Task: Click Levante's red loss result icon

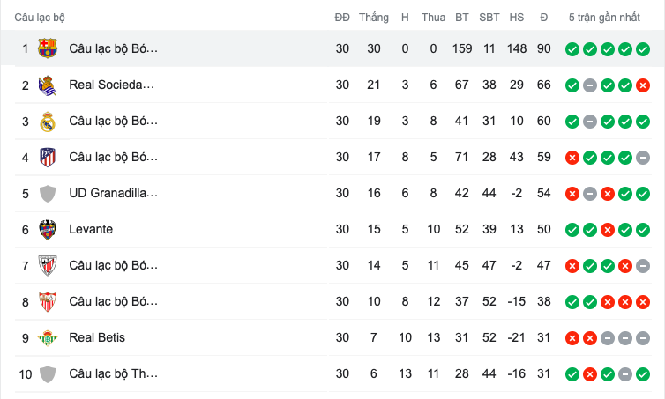Action: pos(608,229)
